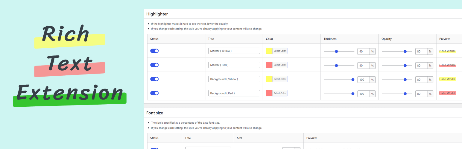Click Color column header in Highlighter table
The height and width of the screenshot is (149, 462).
pyautogui.click(x=270, y=39)
